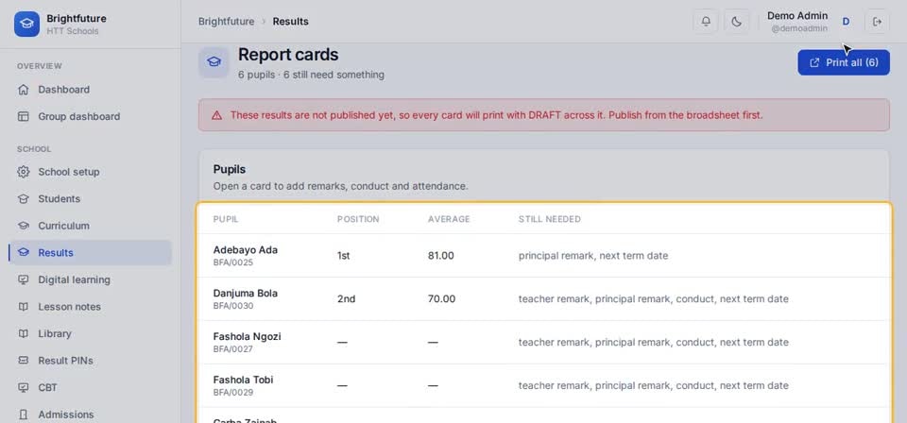Image resolution: width=907 pixels, height=423 pixels.
Task: Click the @demoadmin username text
Action: pos(799,28)
